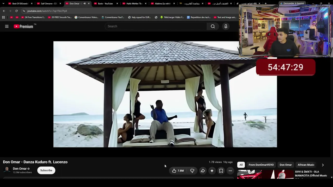Save the video with bookmark icon

(221, 171)
